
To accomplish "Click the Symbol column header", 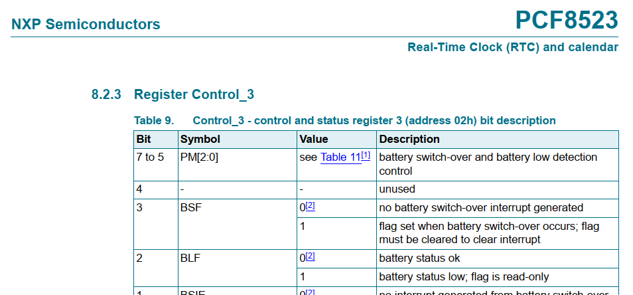I will 238,140.
